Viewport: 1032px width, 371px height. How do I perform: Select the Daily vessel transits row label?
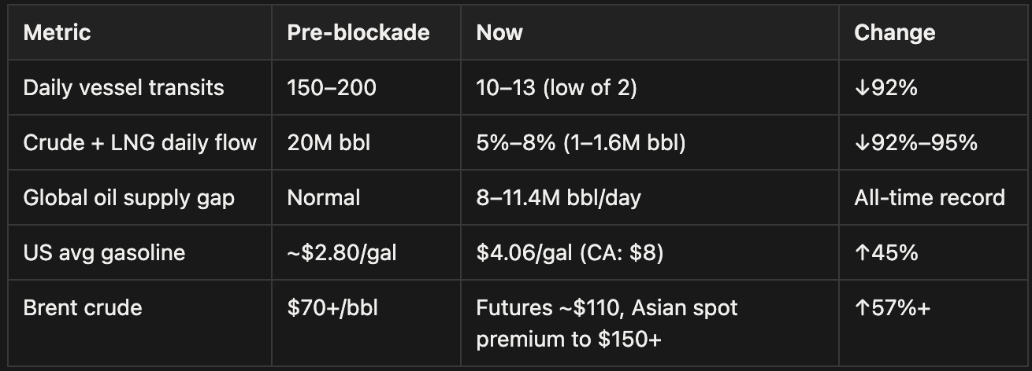124,87
